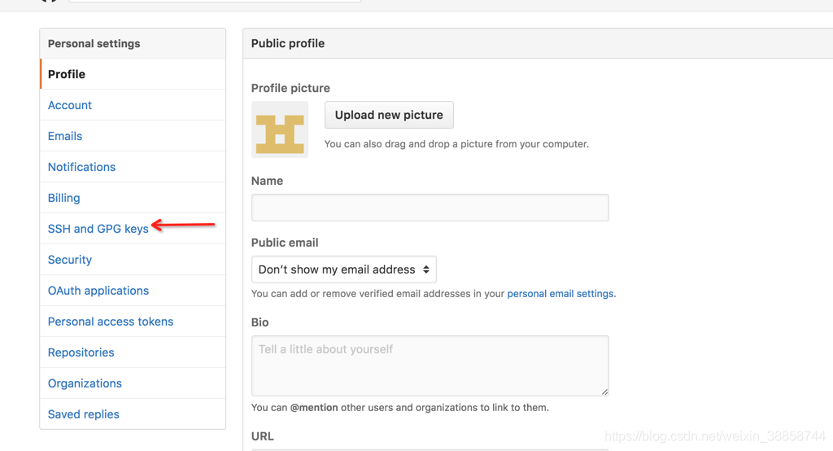The width and height of the screenshot is (833, 451).
Task: Click the Bio label
Action: pyautogui.click(x=259, y=322)
